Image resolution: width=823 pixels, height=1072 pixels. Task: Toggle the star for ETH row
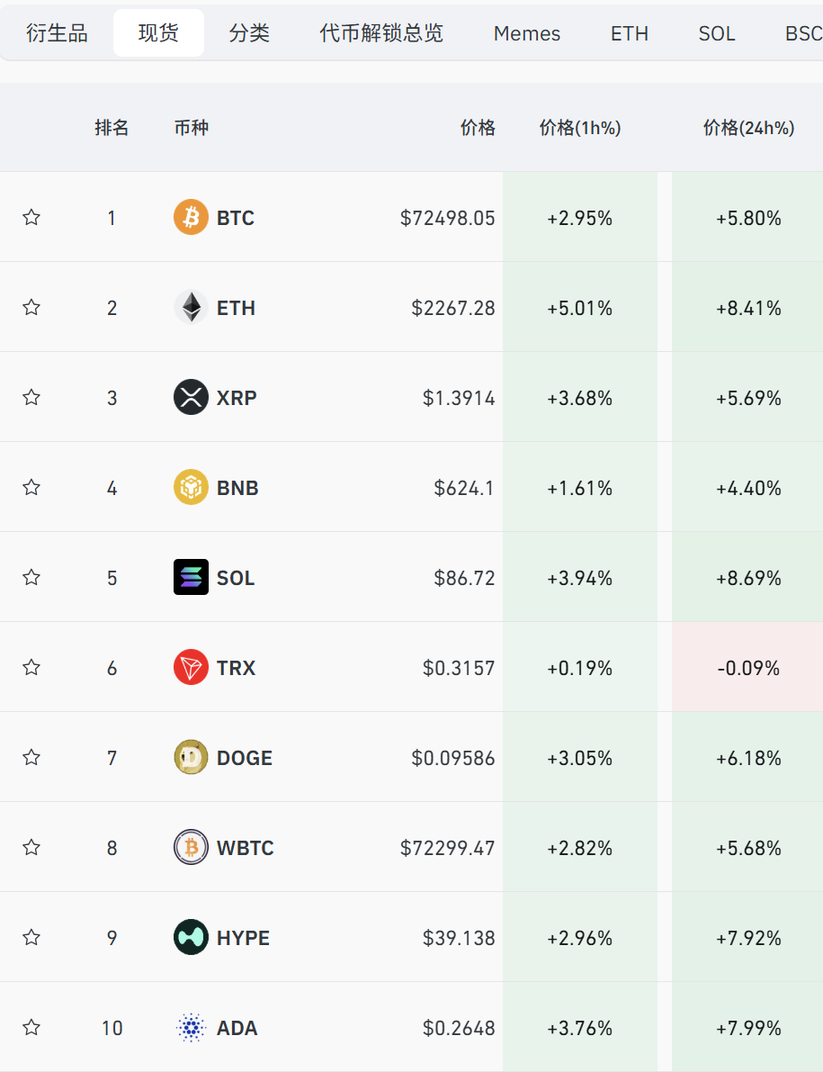point(31,307)
